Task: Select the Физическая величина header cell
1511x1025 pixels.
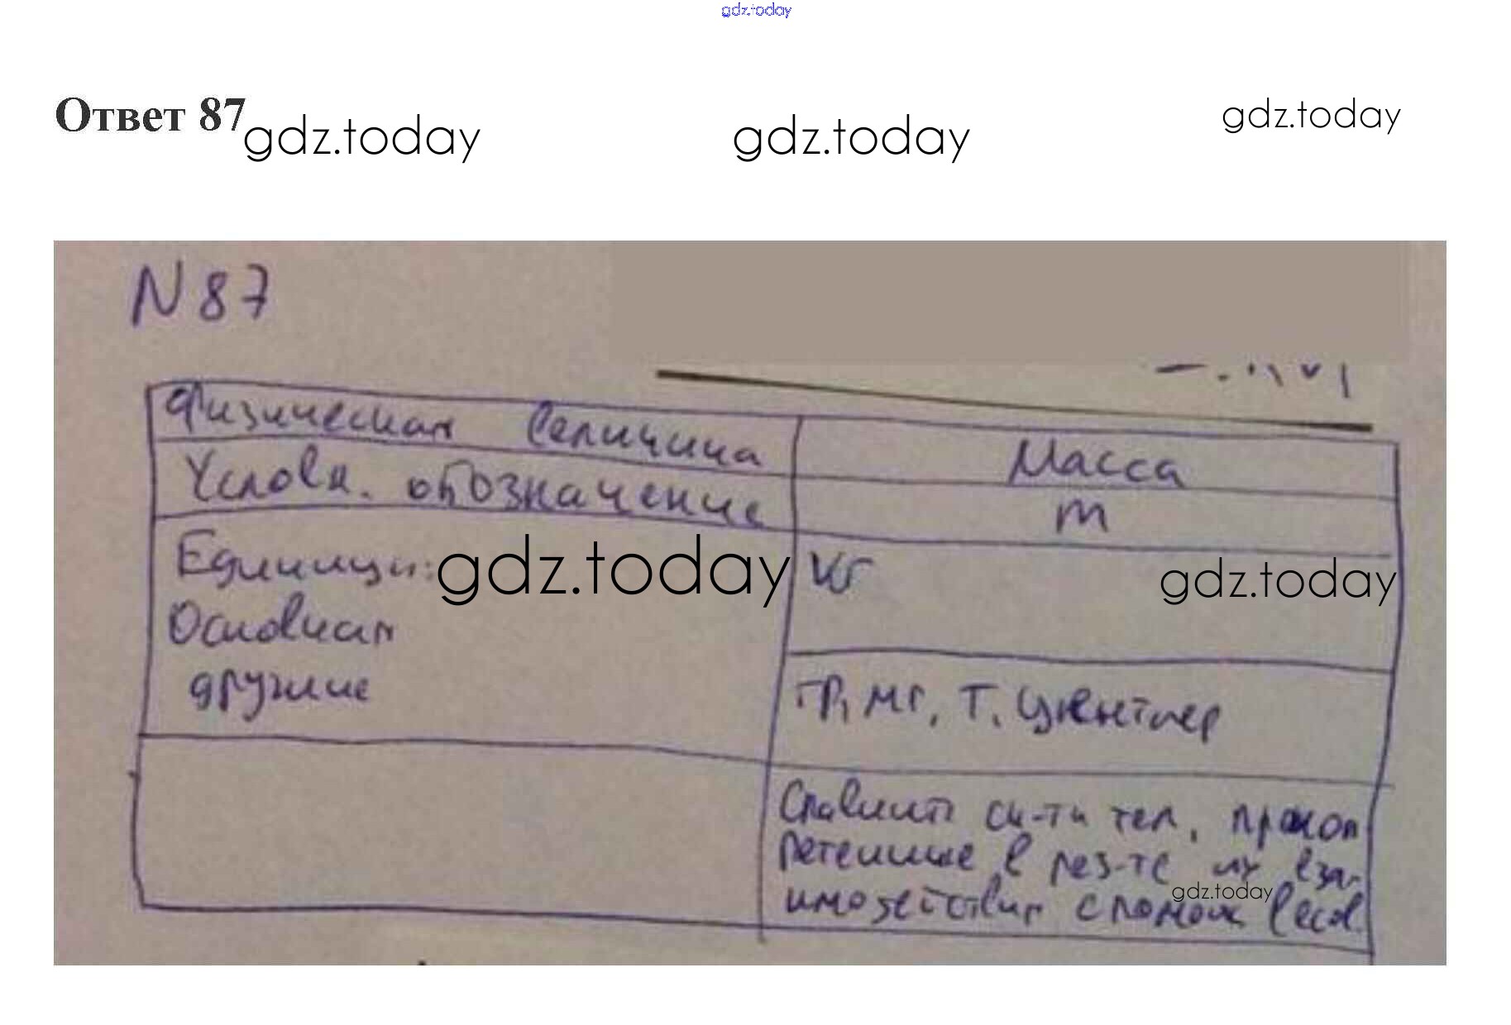Action: click(470, 428)
